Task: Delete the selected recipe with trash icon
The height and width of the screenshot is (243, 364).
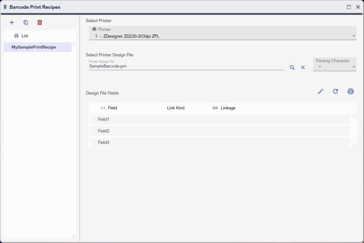Action: coord(40,22)
